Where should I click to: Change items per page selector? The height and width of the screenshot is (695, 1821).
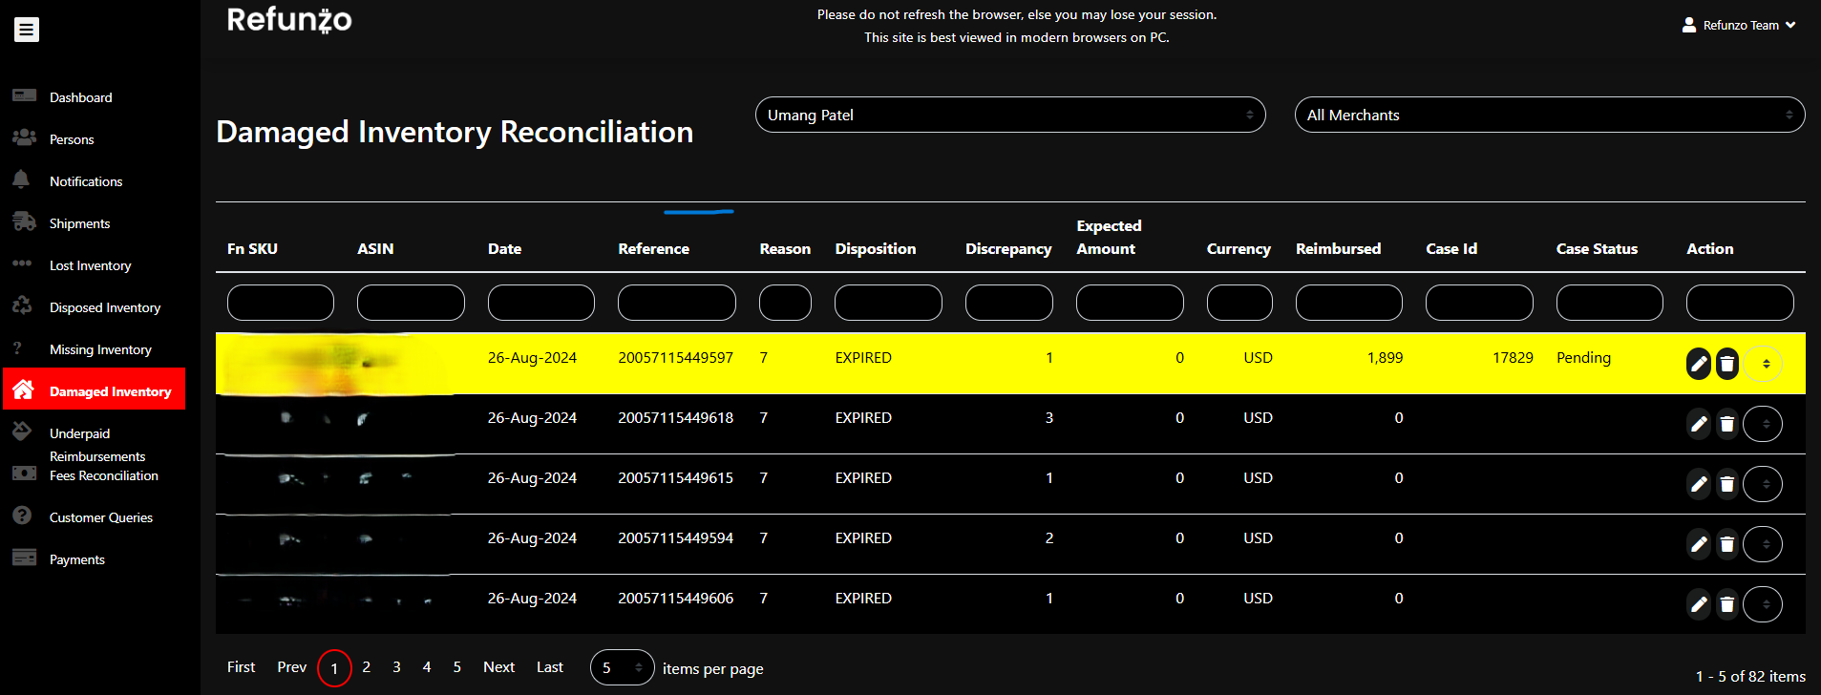pyautogui.click(x=623, y=667)
